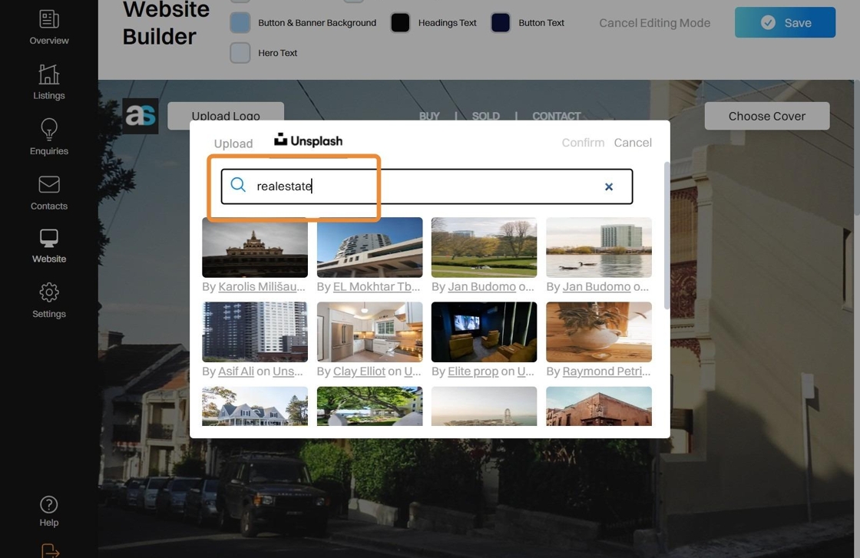Select the Clay Elliot kitchen thumbnail
Image resolution: width=860 pixels, height=558 pixels.
coord(369,332)
